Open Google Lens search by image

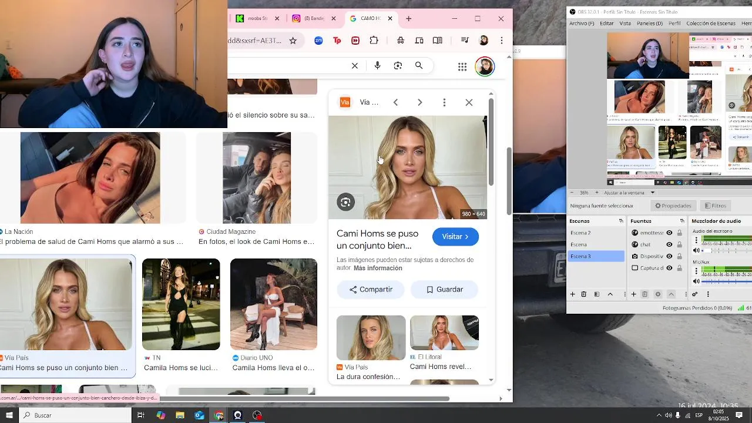(x=398, y=66)
